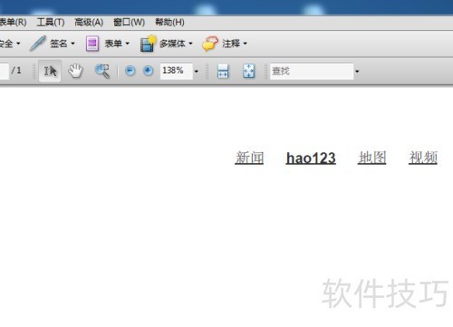
Task: Click the 视频 link
Action: coord(423,158)
